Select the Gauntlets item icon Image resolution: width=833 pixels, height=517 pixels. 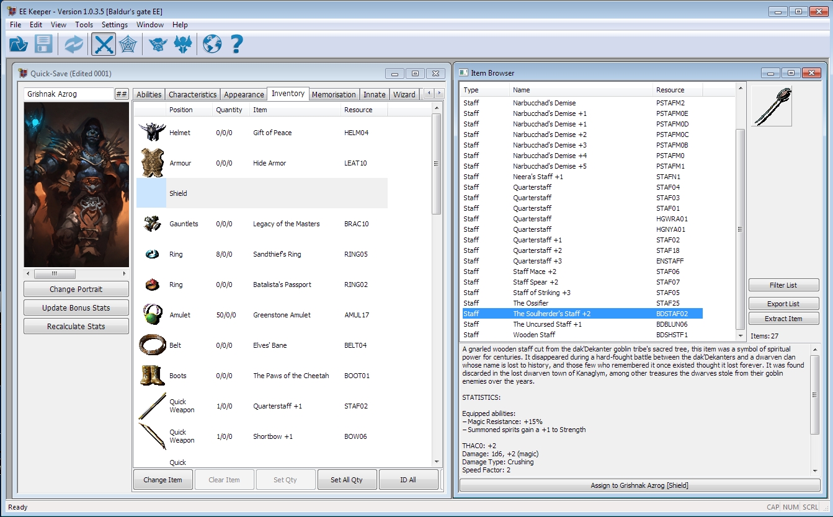pyautogui.click(x=151, y=224)
